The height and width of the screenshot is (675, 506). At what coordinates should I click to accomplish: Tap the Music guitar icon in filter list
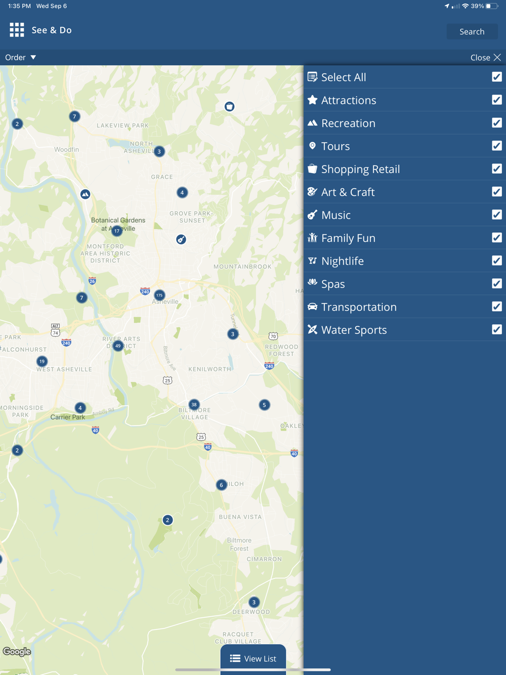[x=313, y=215]
